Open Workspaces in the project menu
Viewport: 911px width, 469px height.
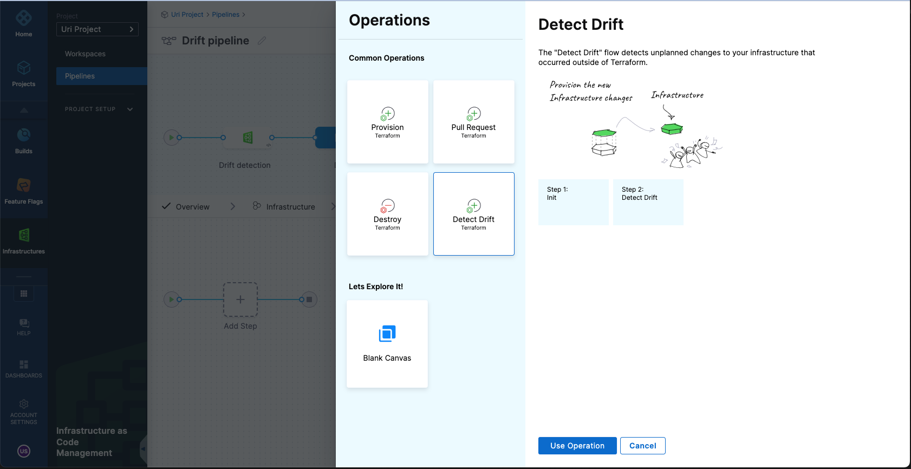pyautogui.click(x=85, y=54)
